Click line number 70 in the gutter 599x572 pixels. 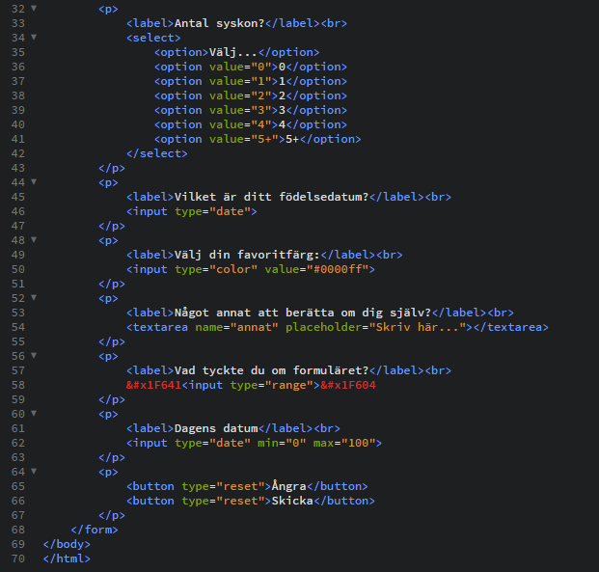pyautogui.click(x=14, y=558)
